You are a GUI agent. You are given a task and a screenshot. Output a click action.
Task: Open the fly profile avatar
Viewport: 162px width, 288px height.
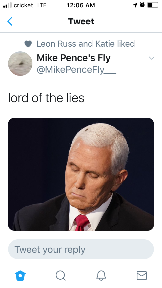coord(20,64)
